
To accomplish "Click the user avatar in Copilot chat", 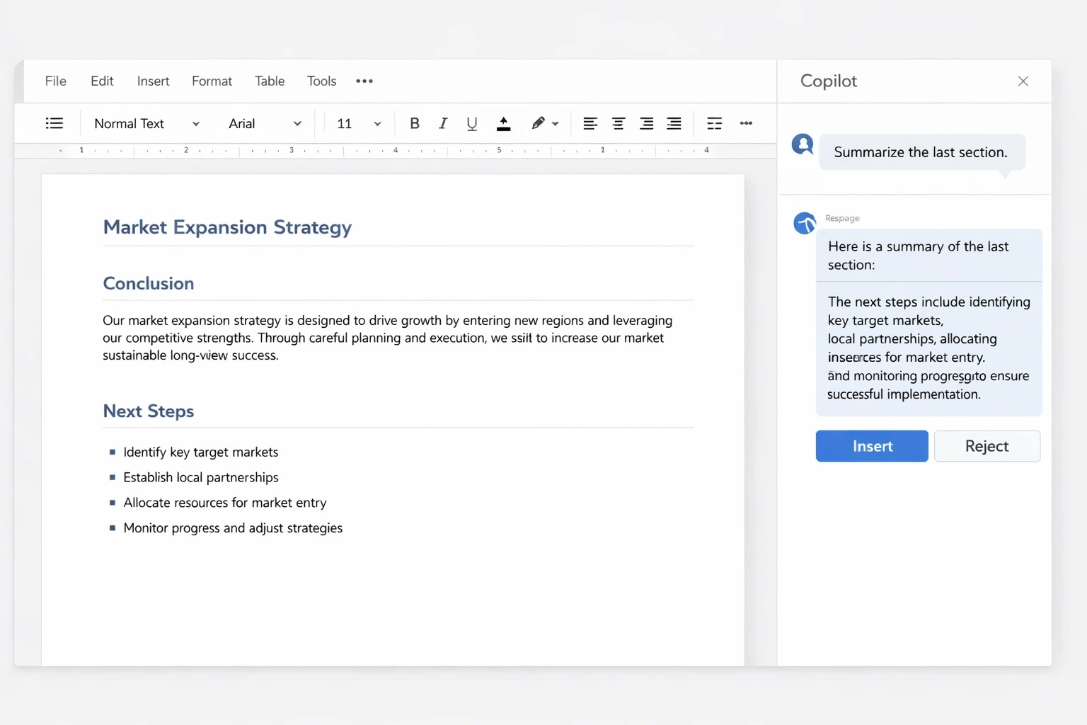I will [803, 144].
